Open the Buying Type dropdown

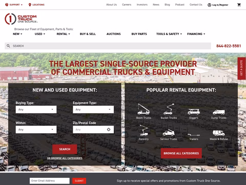36,109
